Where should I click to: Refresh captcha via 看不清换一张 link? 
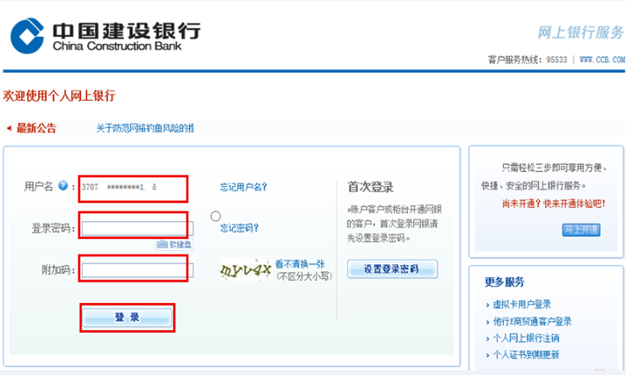[x=300, y=264]
